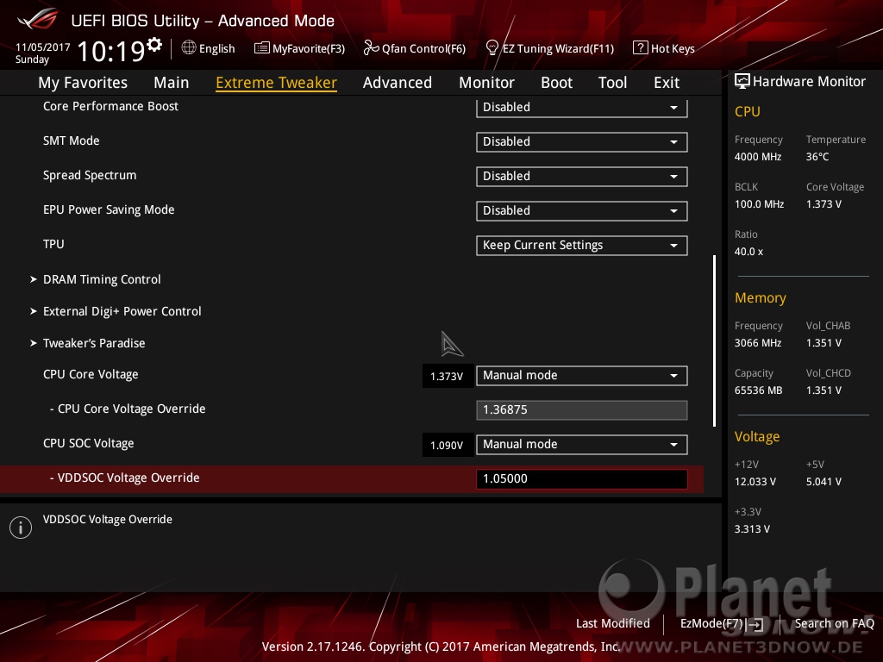Show Hot Keys list
883x662 pixels.
pos(664,48)
